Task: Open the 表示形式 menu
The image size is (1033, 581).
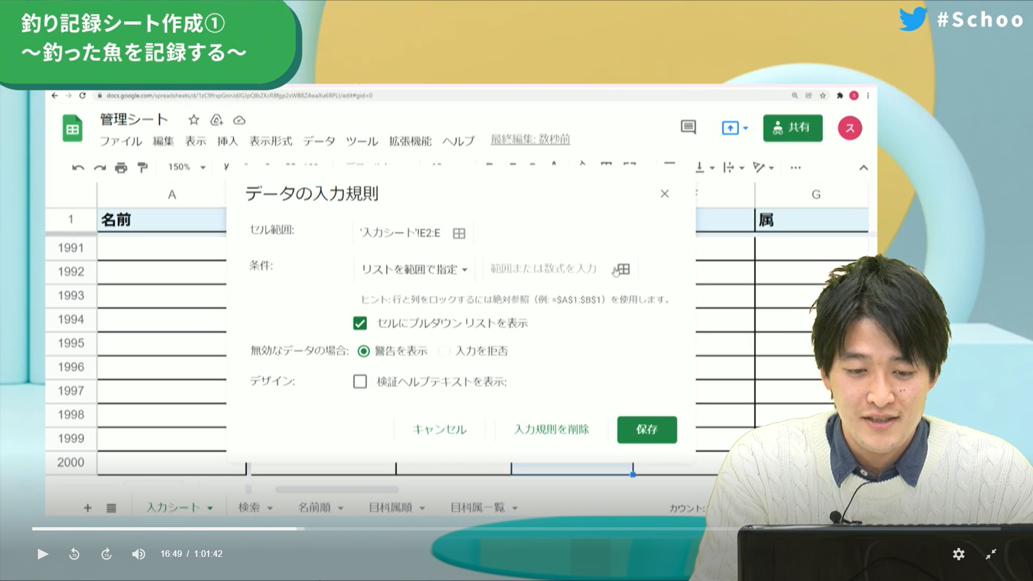Action: tap(271, 141)
